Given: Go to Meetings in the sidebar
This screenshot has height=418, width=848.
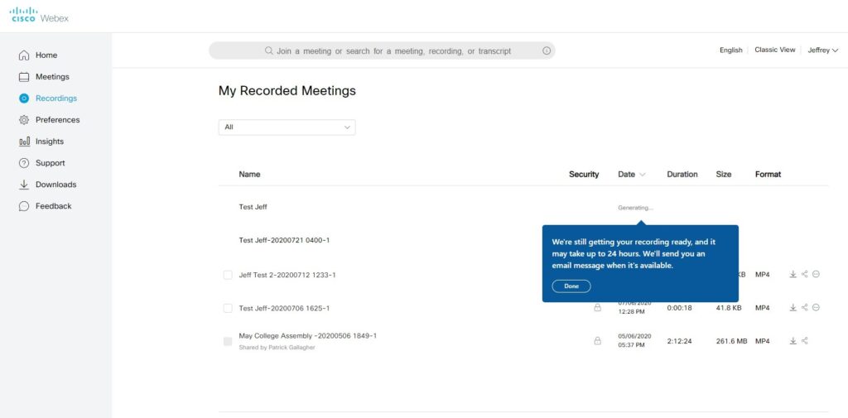Looking at the screenshot, I should 51,77.
